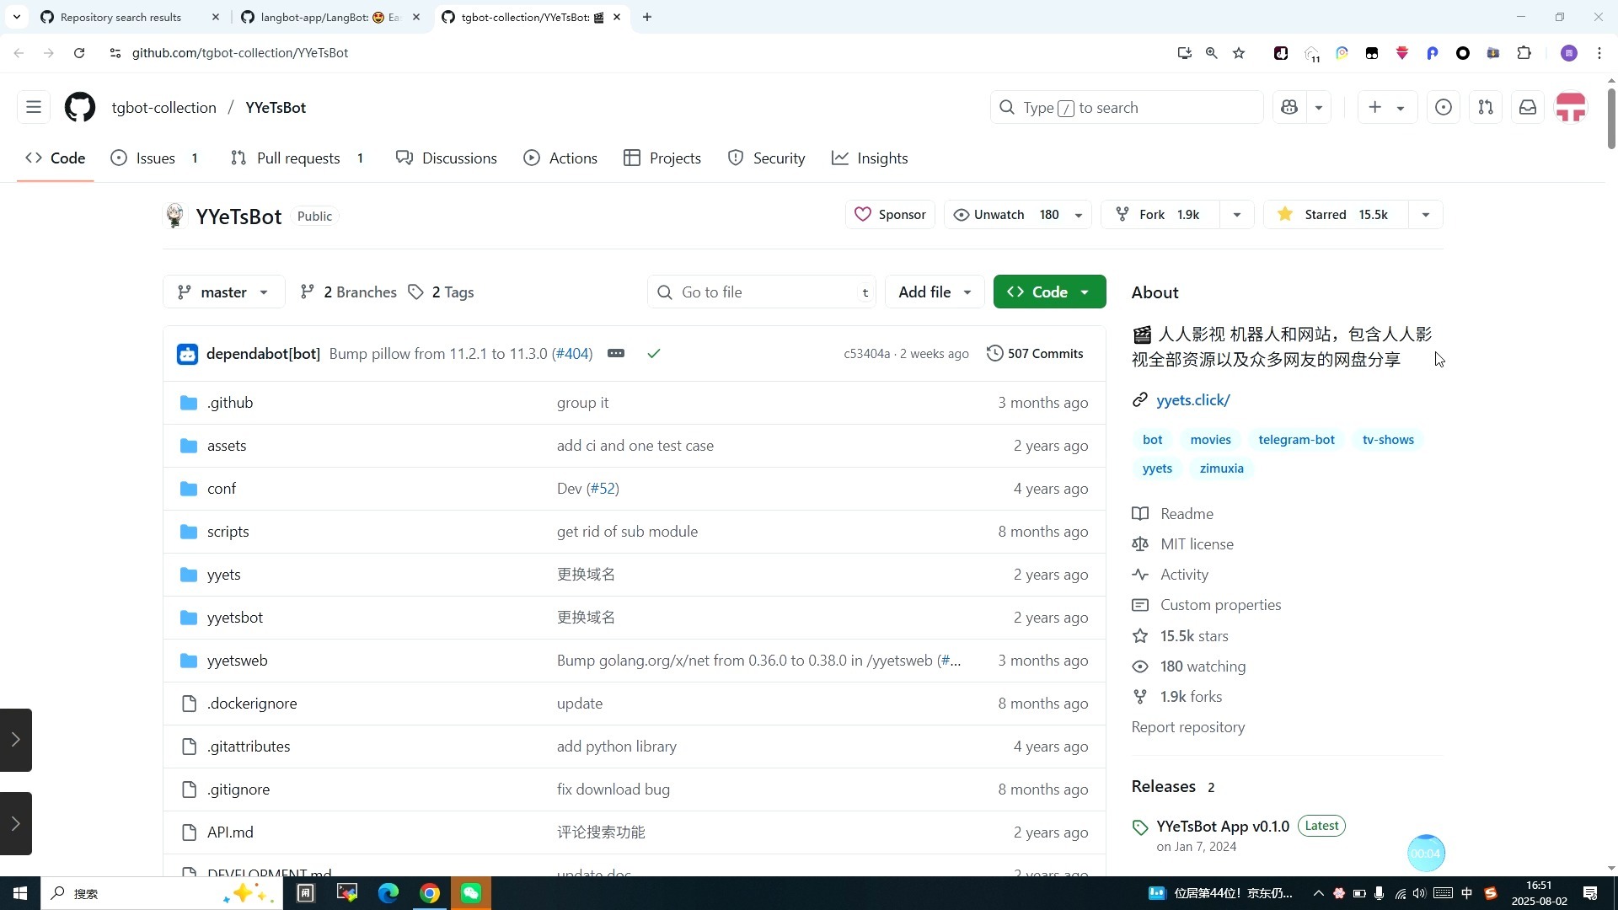Expand the lower left side panel arrow
The image size is (1618, 910).
(15, 823)
